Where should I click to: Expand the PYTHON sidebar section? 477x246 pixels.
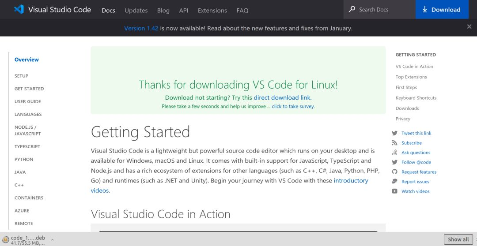(24, 159)
